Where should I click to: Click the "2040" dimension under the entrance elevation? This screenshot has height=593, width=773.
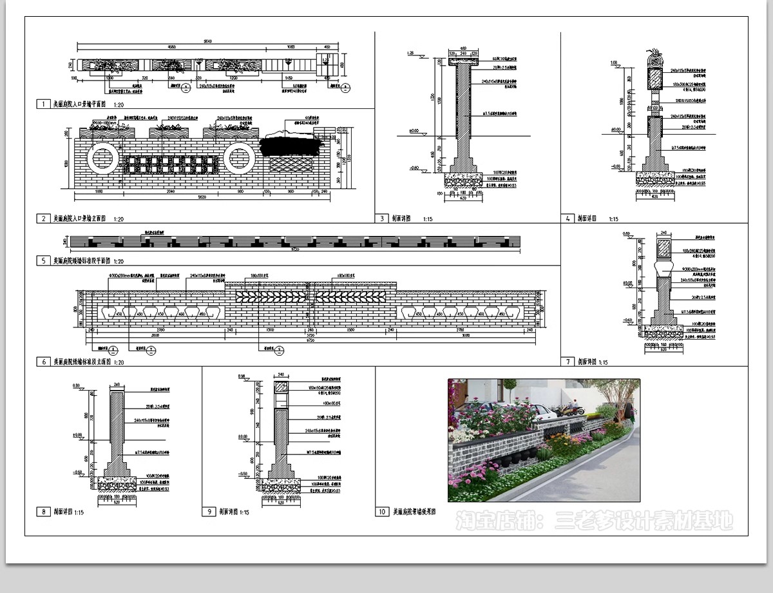(171, 192)
